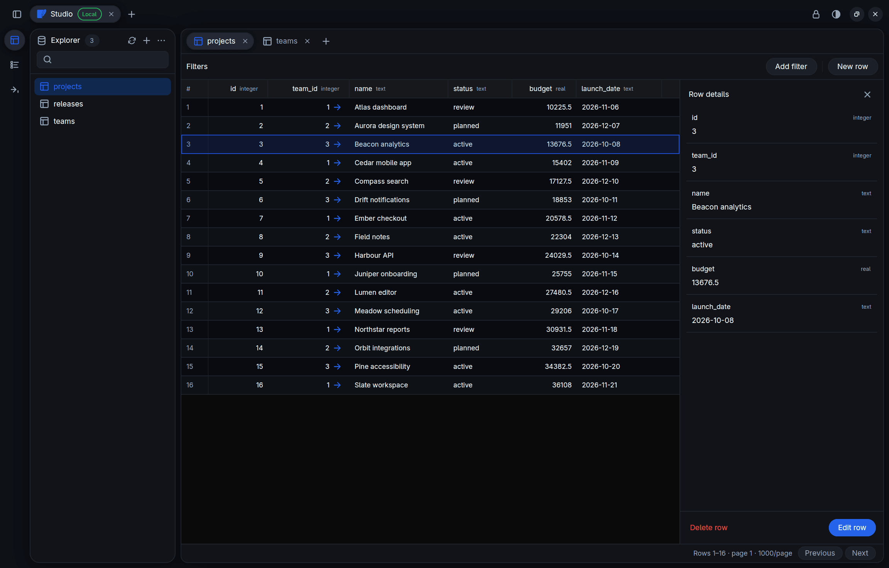This screenshot has height=568, width=889.
Task: Follow team_id link for Lumen editor
Action: point(337,292)
